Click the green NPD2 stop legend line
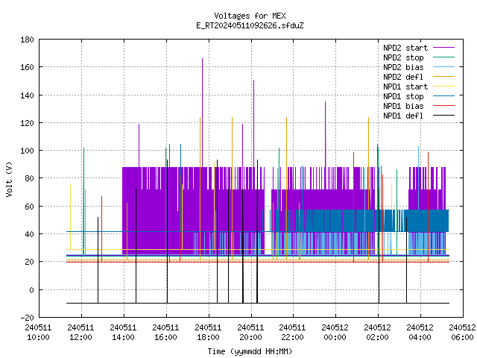The height and width of the screenshot is (358, 477). point(444,57)
